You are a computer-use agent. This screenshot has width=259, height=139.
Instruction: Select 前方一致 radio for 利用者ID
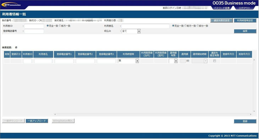pos(60,26)
